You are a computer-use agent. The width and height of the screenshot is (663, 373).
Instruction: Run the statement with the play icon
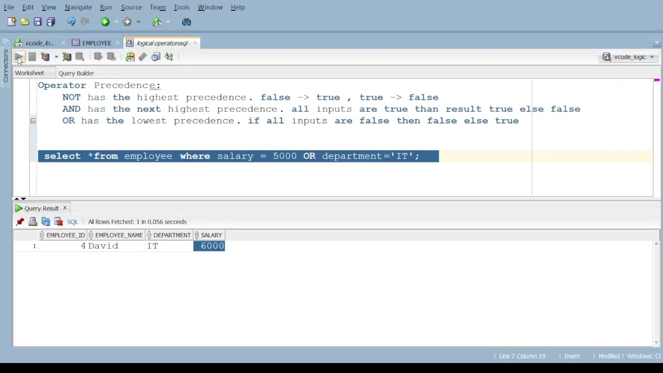(19, 56)
